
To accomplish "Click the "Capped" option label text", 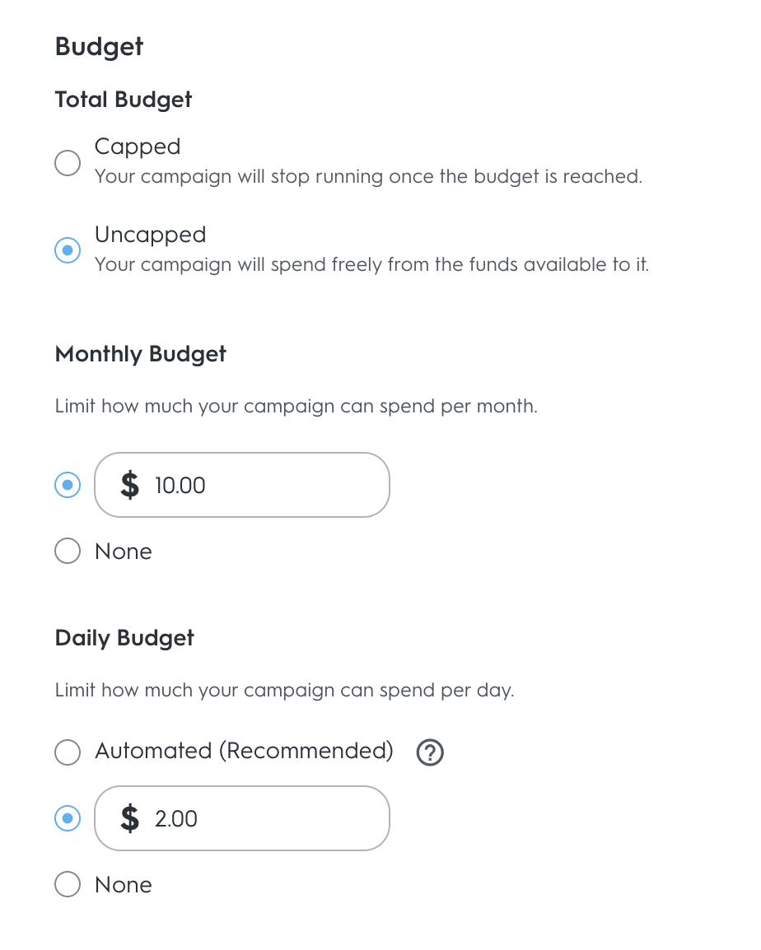I will (138, 147).
